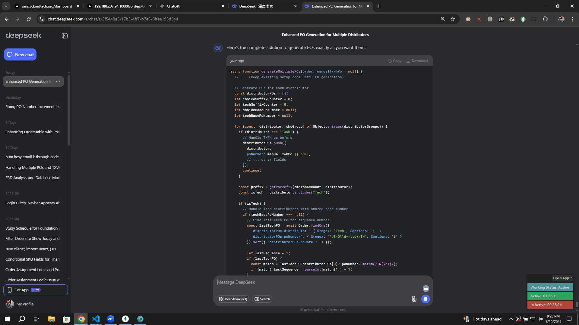Click the address bar URL

click(x=113, y=19)
